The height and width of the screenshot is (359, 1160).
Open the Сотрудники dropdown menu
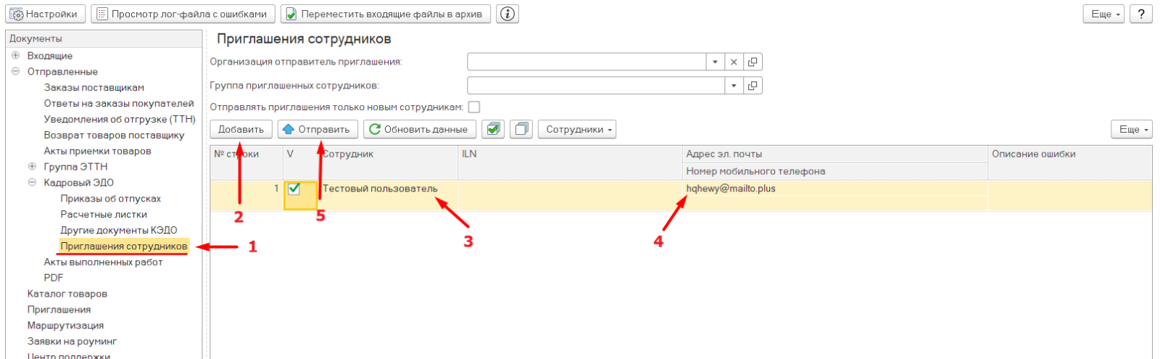[577, 129]
